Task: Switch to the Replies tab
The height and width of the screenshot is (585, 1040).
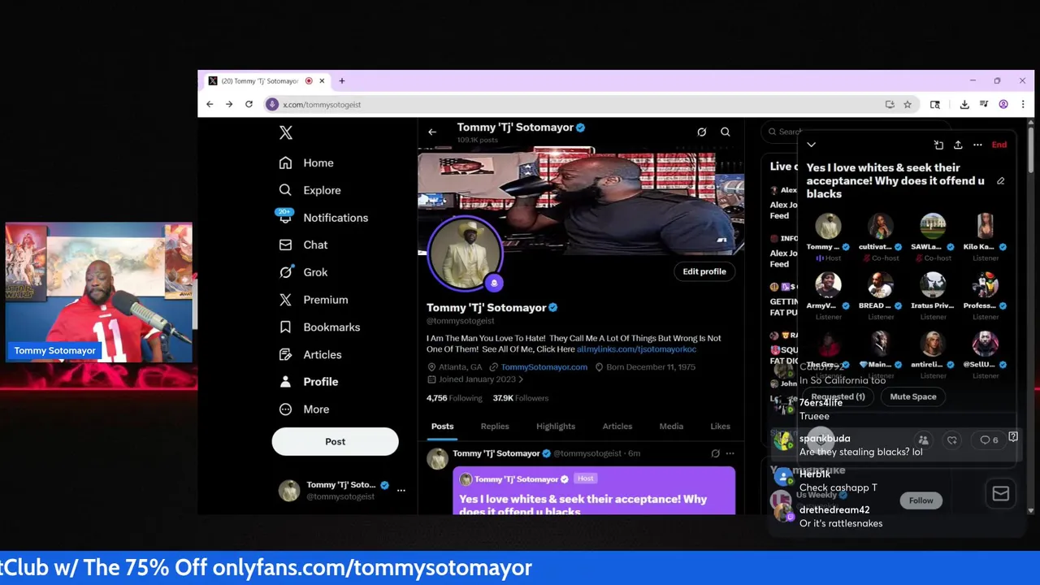Action: coord(495,426)
